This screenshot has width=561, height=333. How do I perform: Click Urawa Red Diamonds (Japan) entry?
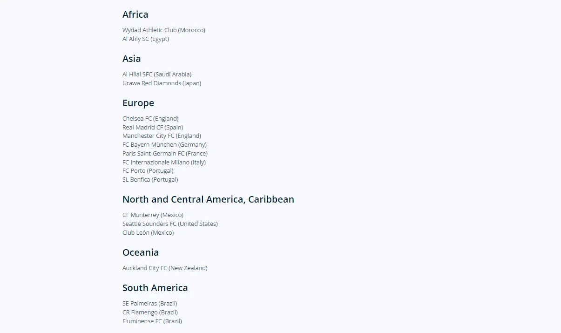(162, 83)
